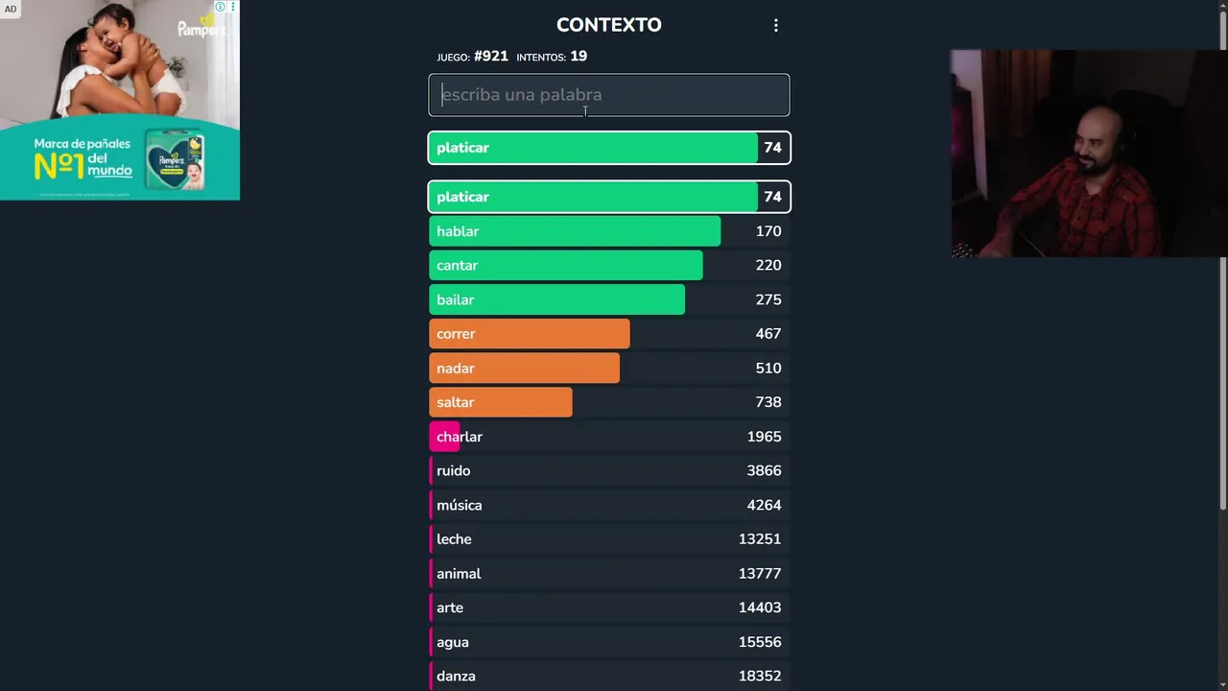Select the 'ruido' guess row
This screenshot has width=1228, height=691.
click(609, 471)
